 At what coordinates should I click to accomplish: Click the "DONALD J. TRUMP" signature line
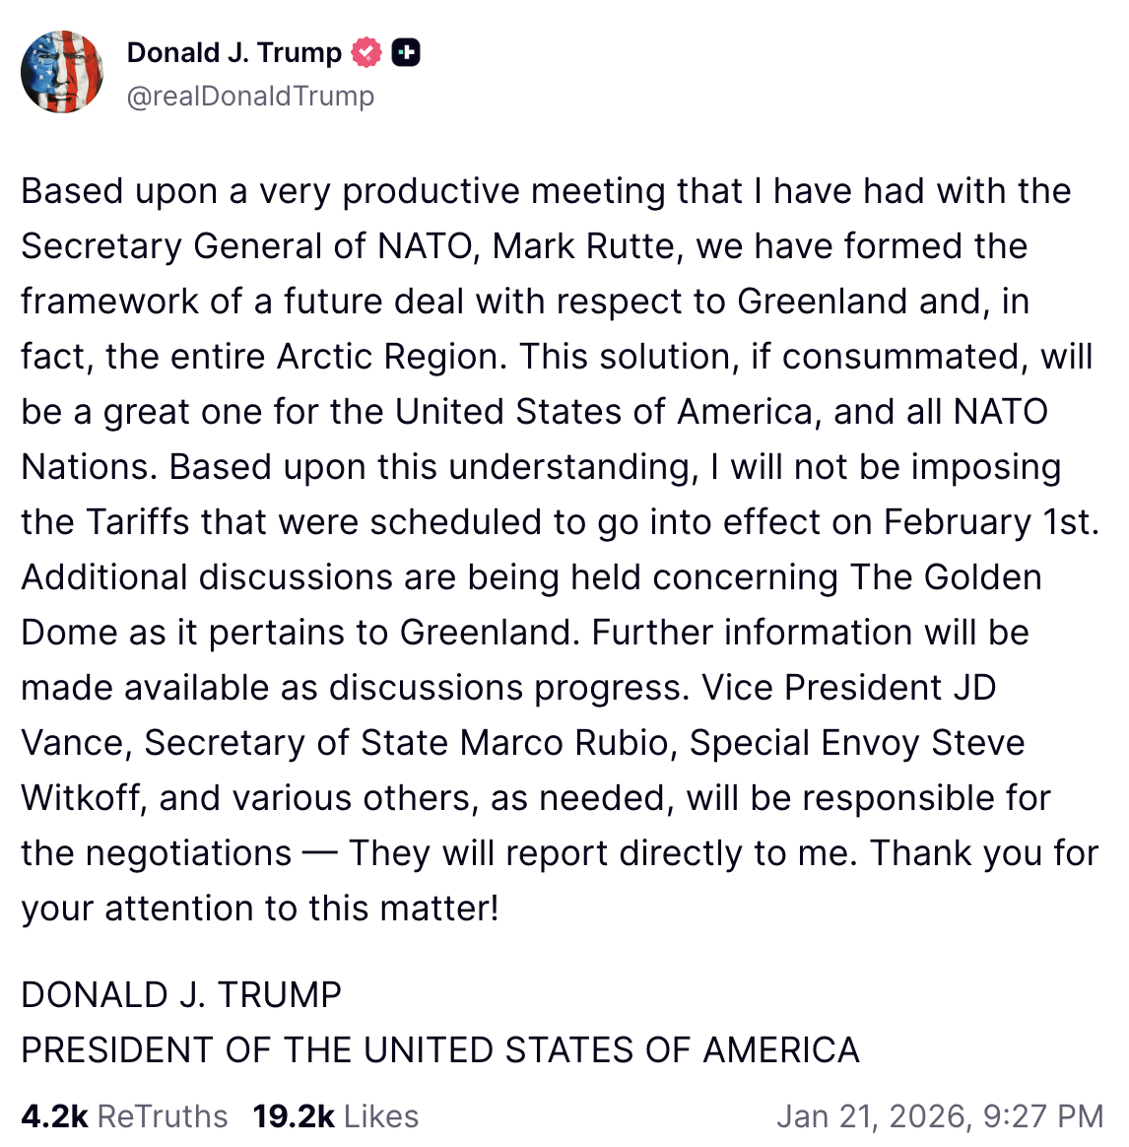pyautogui.click(x=181, y=995)
